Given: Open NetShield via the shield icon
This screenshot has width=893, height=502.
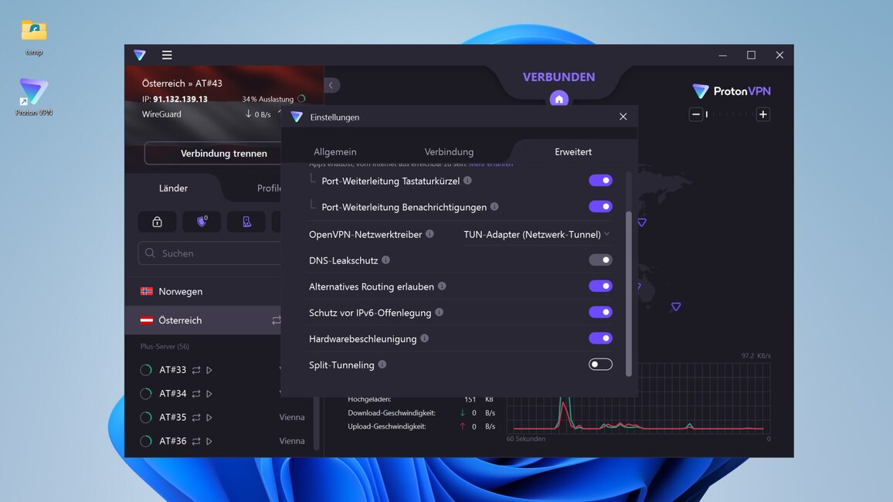Looking at the screenshot, I should (x=201, y=221).
